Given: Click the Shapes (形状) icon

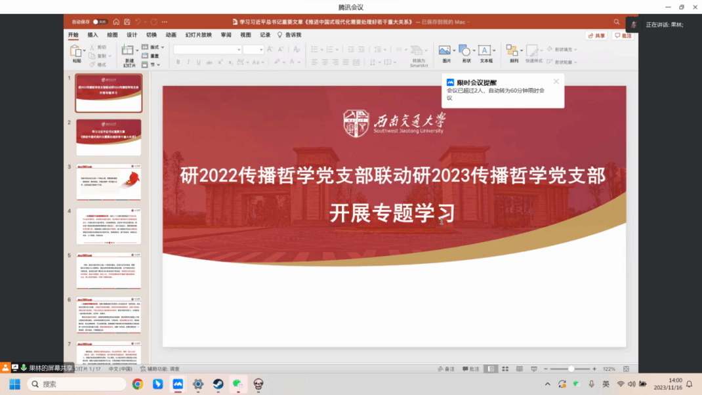Looking at the screenshot, I should point(466,51).
